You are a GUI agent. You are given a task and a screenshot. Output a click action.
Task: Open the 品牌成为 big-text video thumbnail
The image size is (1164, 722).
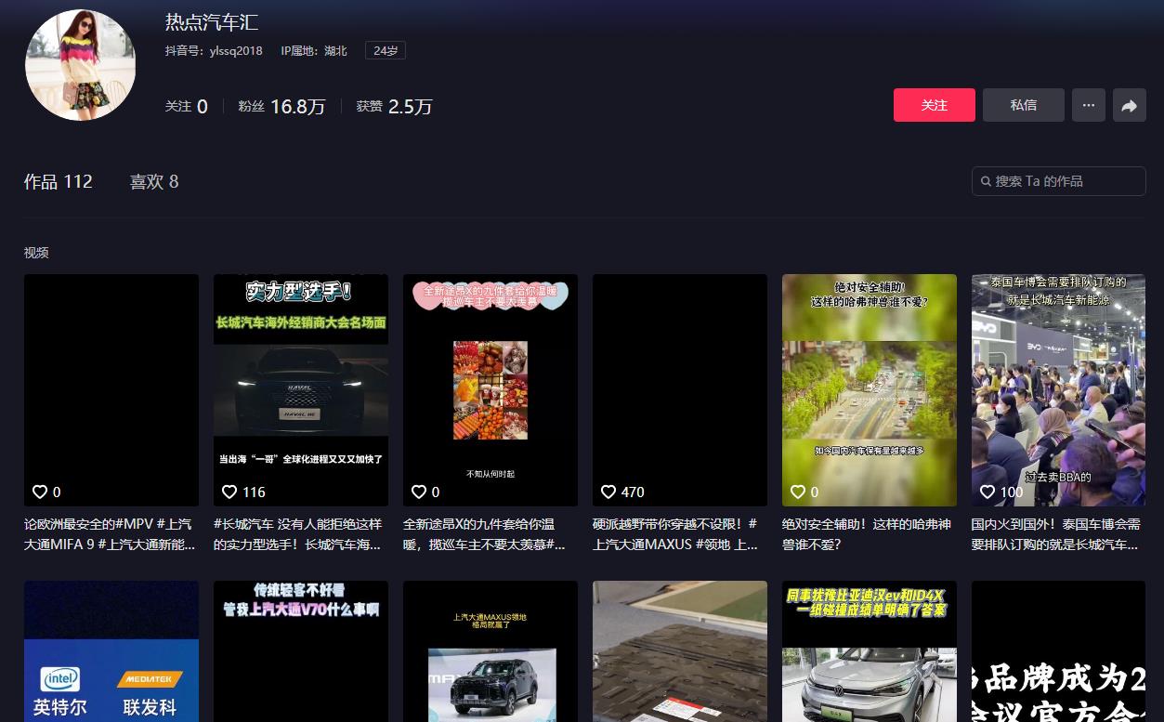tap(1059, 651)
